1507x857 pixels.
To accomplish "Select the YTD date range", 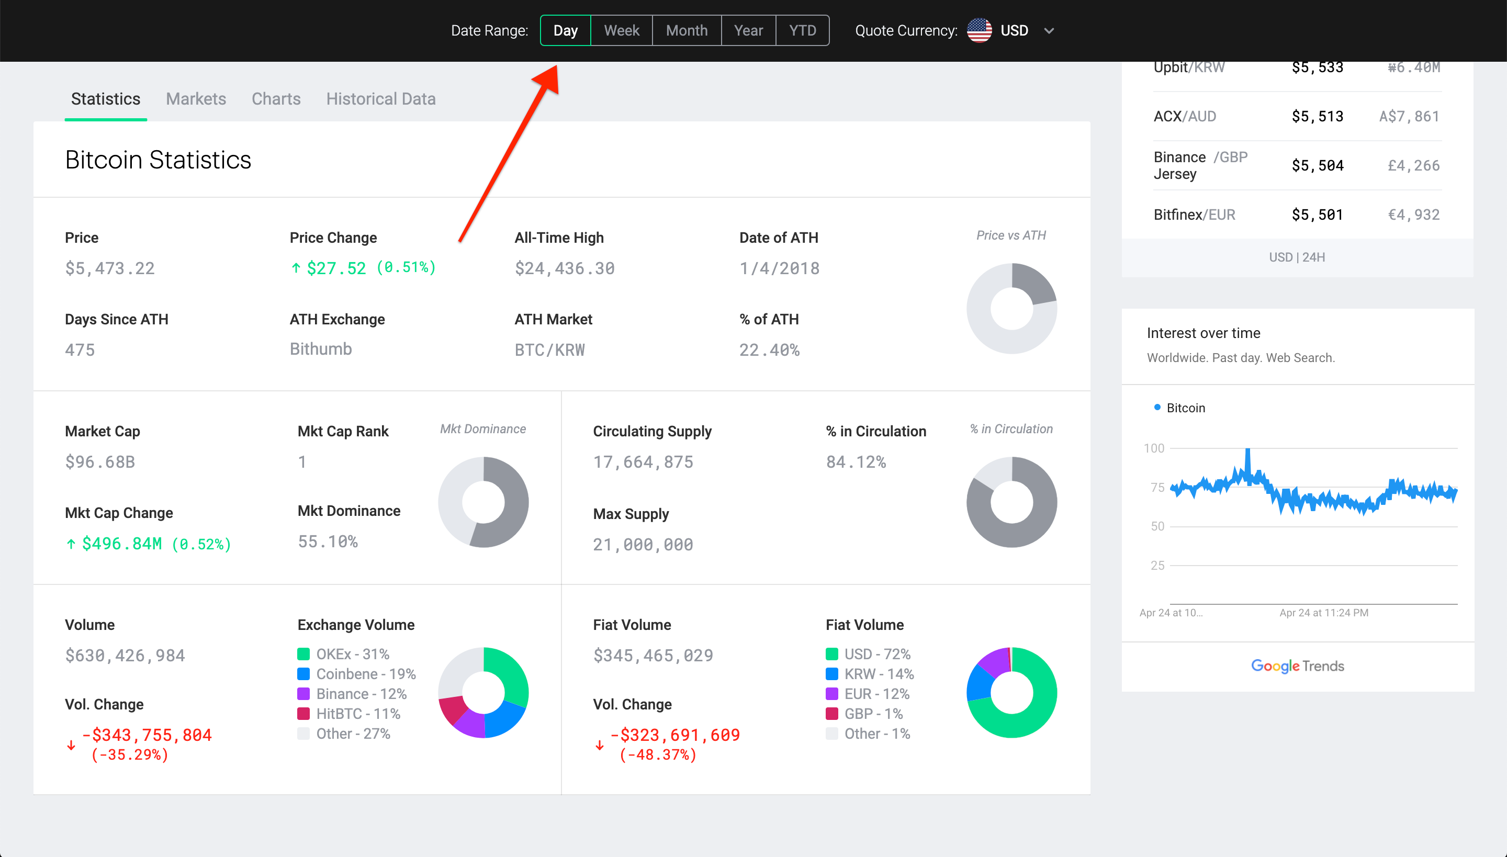I will (x=802, y=30).
